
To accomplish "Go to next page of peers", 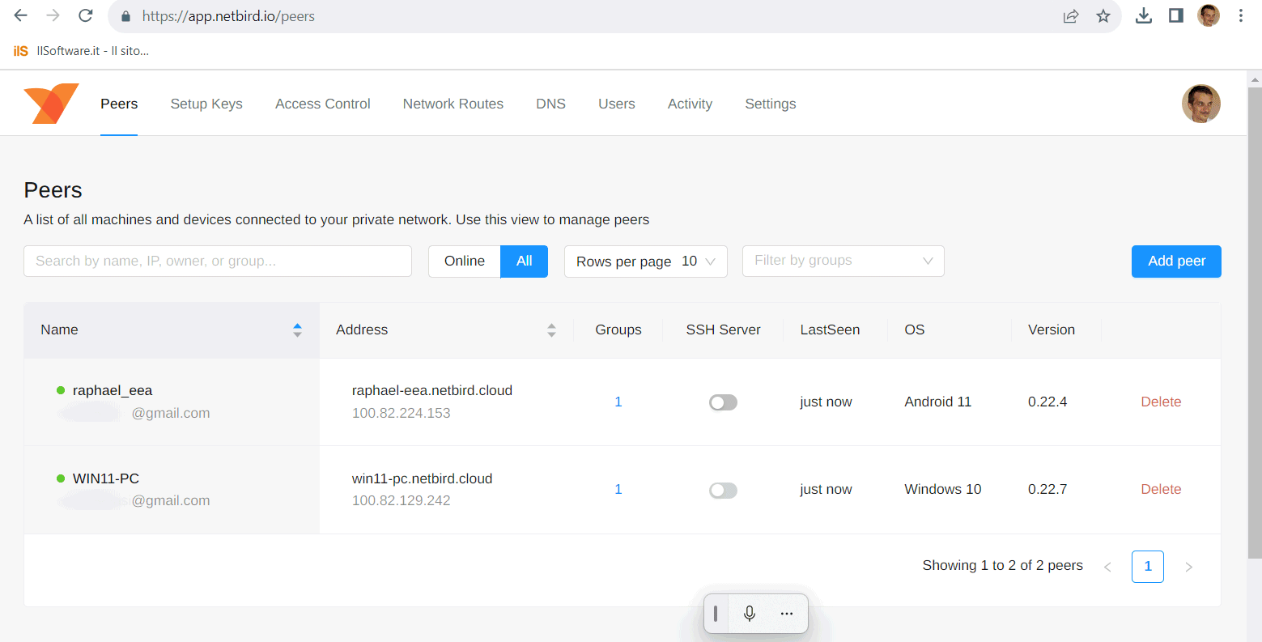I will coord(1188,567).
